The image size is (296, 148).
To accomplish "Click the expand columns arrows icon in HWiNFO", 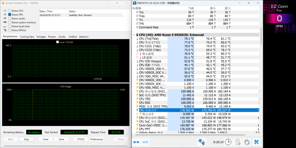I will 136,142.
